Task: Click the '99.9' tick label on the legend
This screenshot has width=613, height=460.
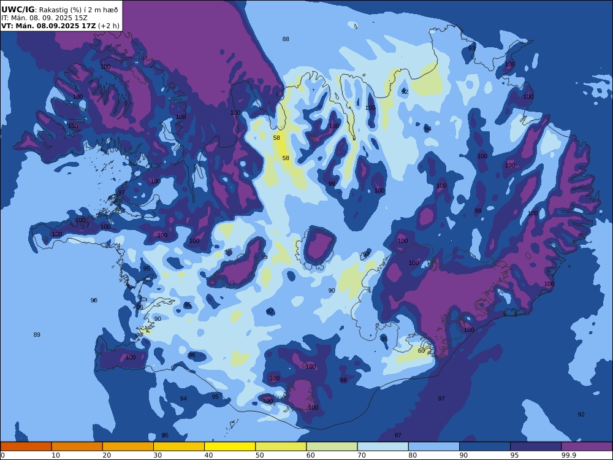Action: [568, 455]
